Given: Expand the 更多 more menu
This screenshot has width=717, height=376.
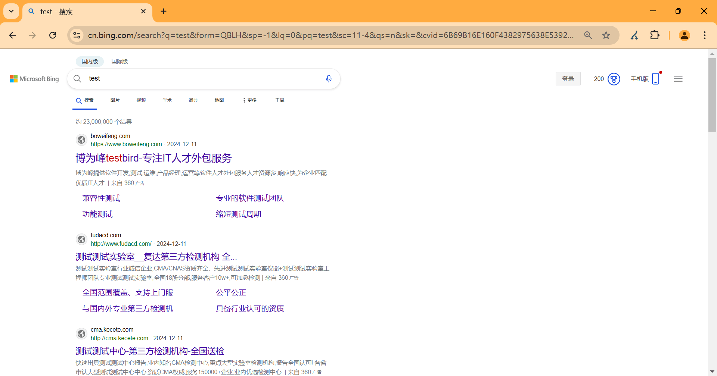Looking at the screenshot, I should [250, 100].
